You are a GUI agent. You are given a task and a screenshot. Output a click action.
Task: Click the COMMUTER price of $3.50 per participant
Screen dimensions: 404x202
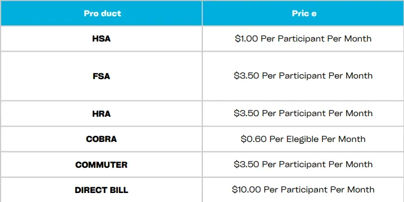pos(303,165)
